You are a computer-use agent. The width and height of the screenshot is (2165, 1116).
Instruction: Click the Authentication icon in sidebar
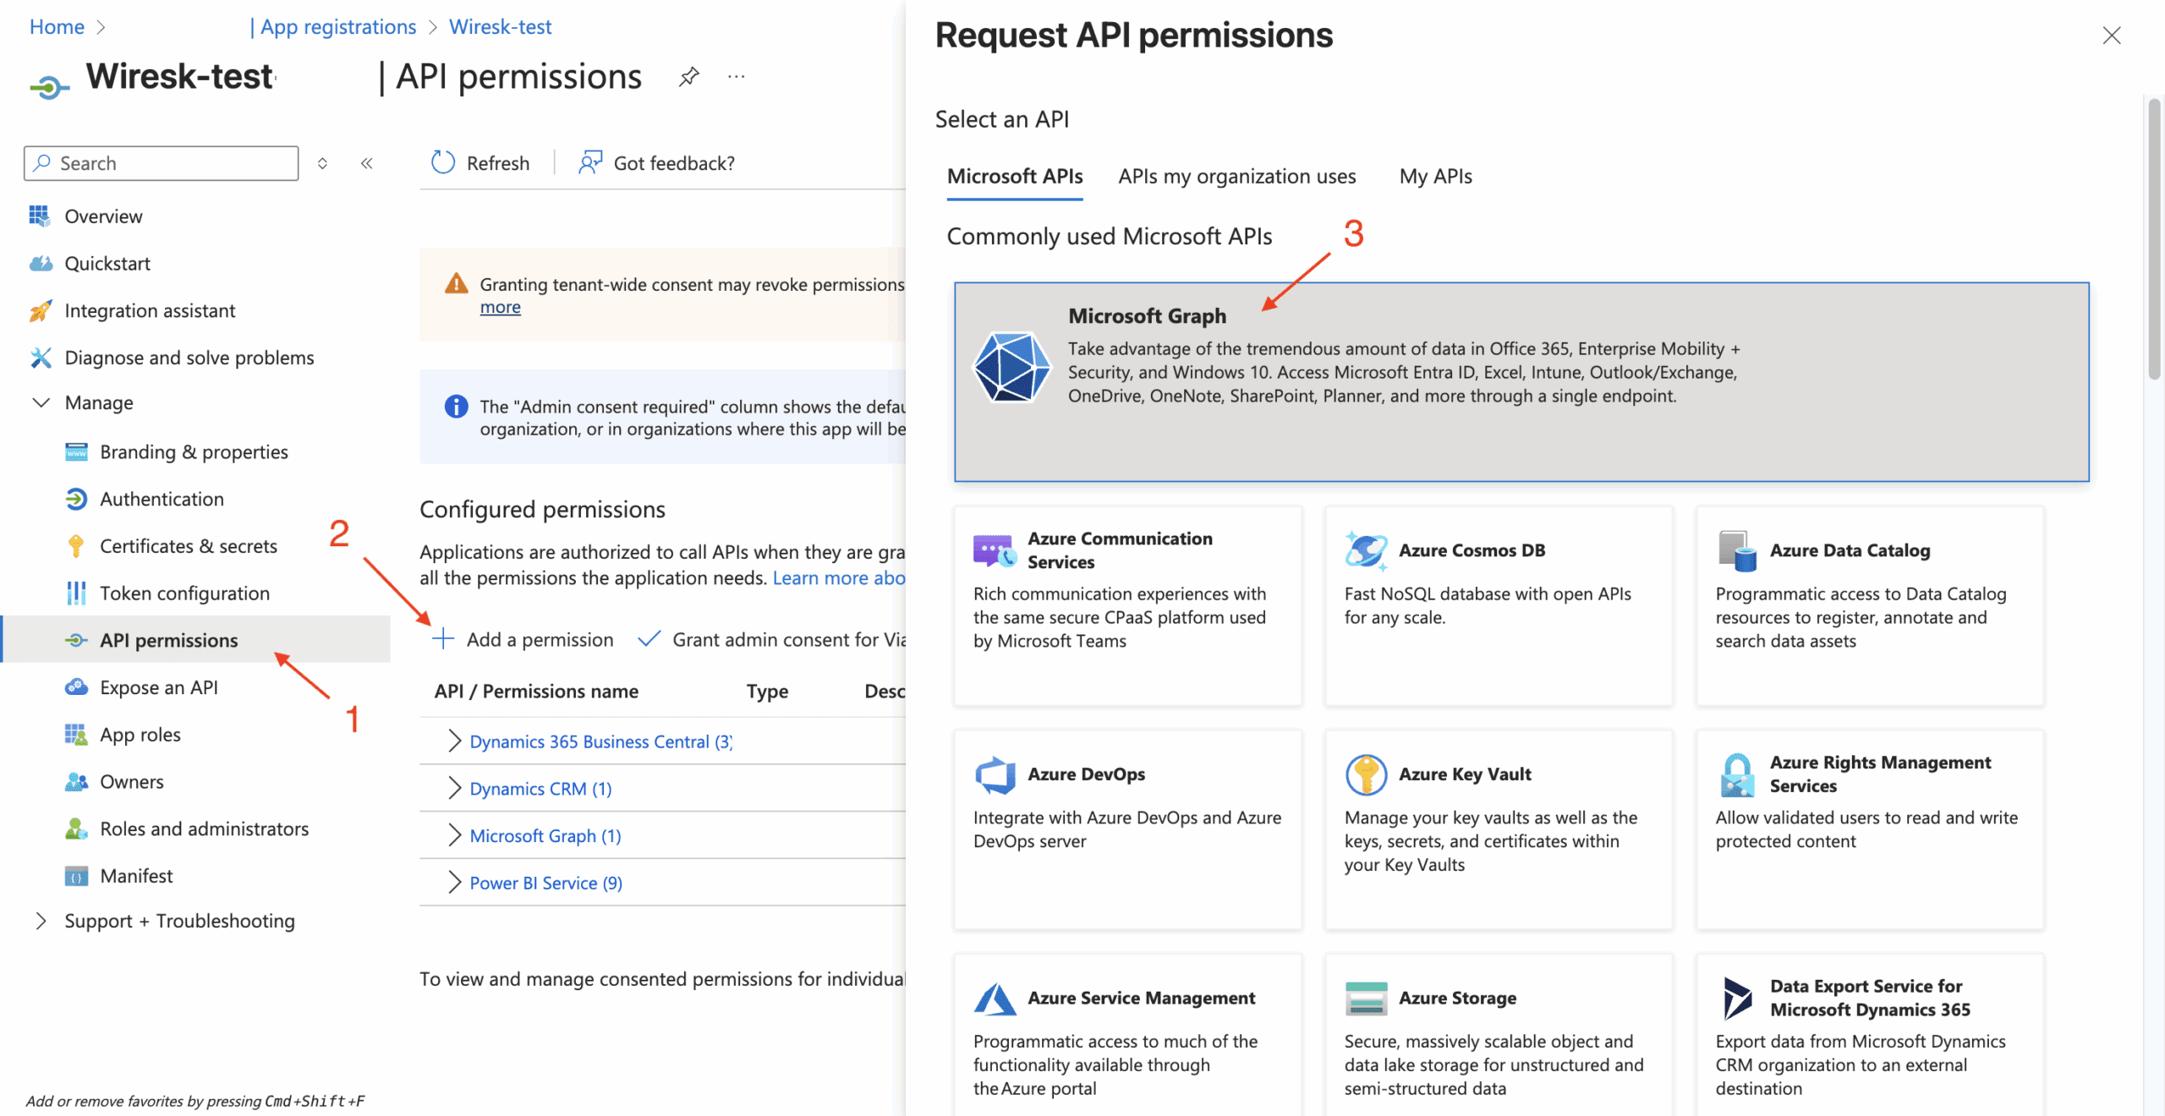pyautogui.click(x=76, y=499)
